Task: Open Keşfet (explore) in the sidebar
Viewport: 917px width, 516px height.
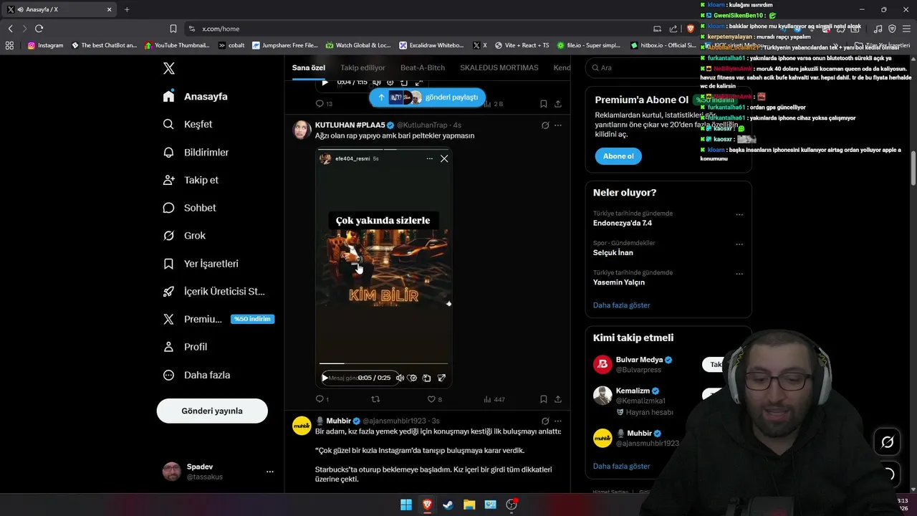Action: (188, 124)
